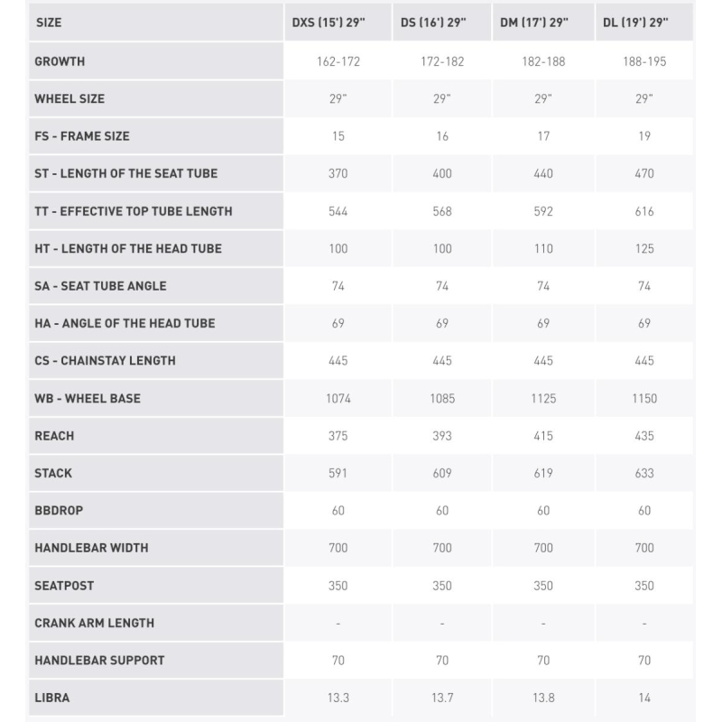Click the REACH value 415 for DM
This screenshot has height=722, width=722.
[x=543, y=436]
